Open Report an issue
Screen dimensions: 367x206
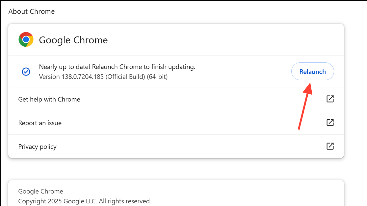pyautogui.click(x=40, y=123)
